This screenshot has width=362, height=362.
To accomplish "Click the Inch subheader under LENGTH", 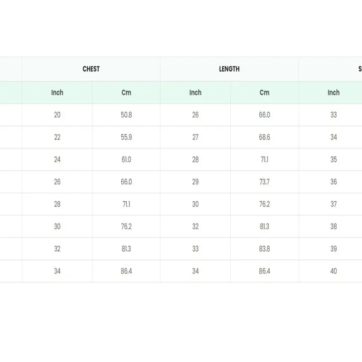I will pyautogui.click(x=195, y=93).
